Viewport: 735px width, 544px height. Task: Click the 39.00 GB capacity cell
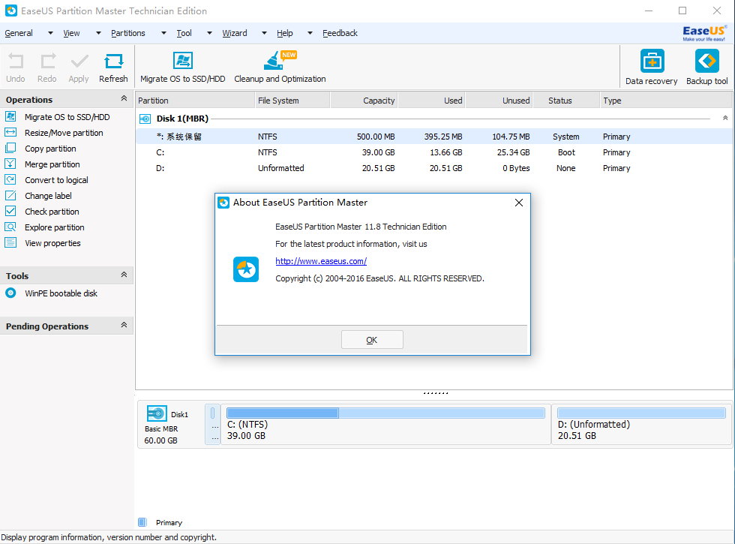[378, 152]
